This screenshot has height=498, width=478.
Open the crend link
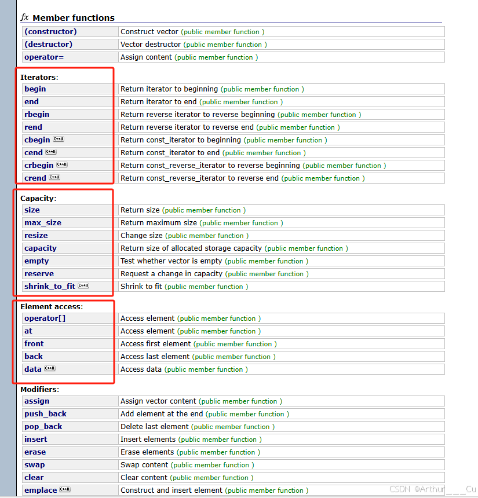point(35,178)
